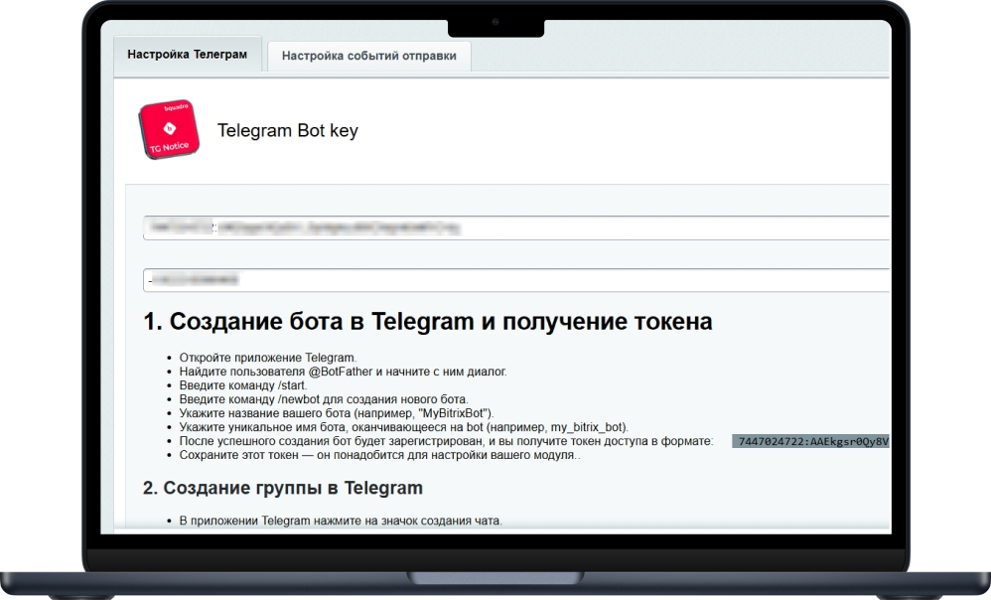Click line about значок создания чата
This screenshot has width=991, height=600.
tap(341, 521)
